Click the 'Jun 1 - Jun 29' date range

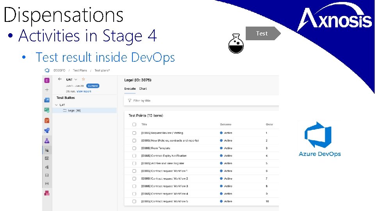pos(75,86)
